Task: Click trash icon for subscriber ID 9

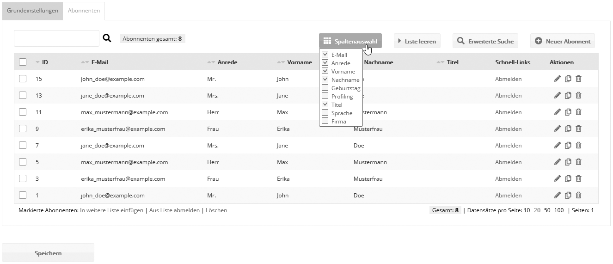Action: tap(578, 129)
